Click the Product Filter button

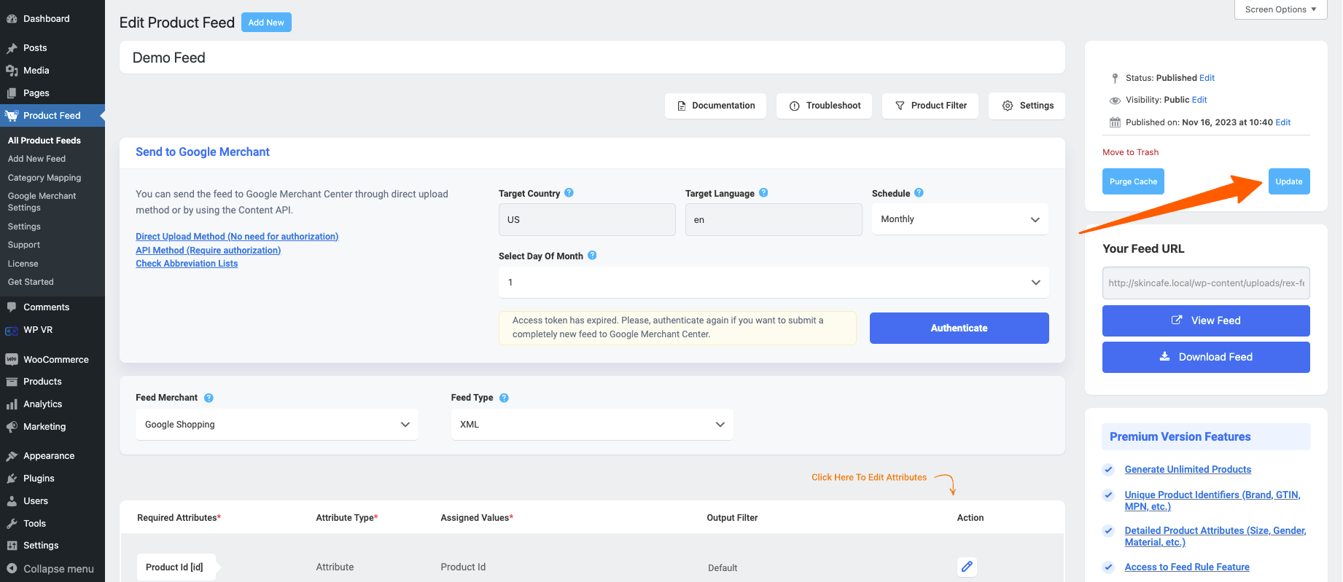pyautogui.click(x=930, y=106)
